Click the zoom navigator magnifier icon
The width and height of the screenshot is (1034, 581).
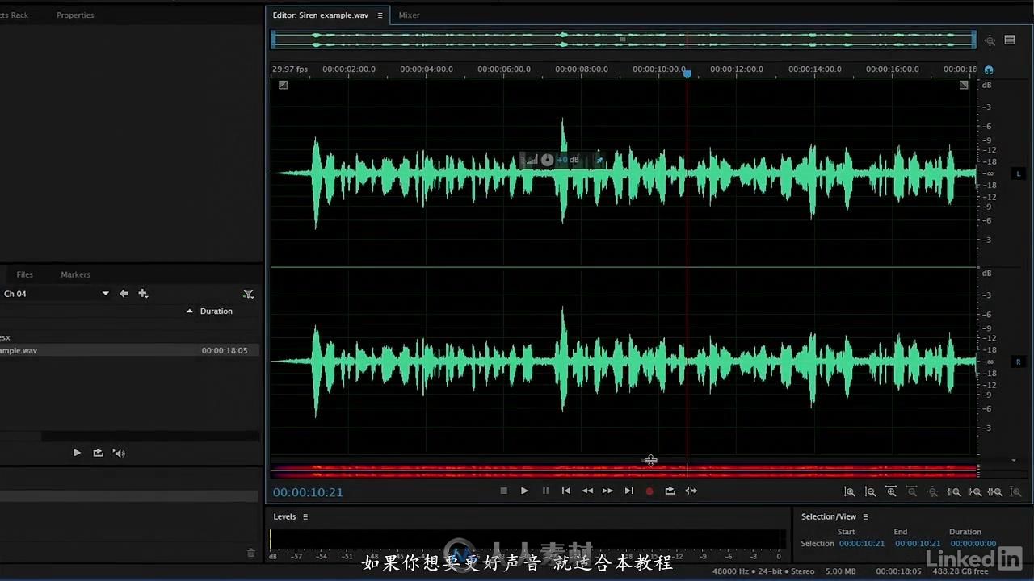(990, 40)
